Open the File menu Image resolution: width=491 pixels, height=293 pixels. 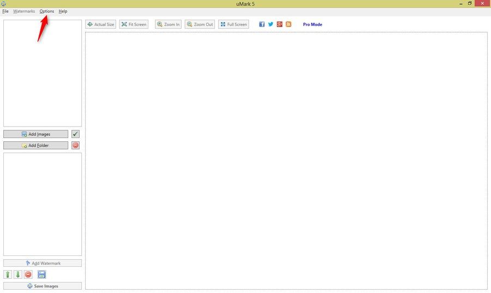pyautogui.click(x=5, y=11)
